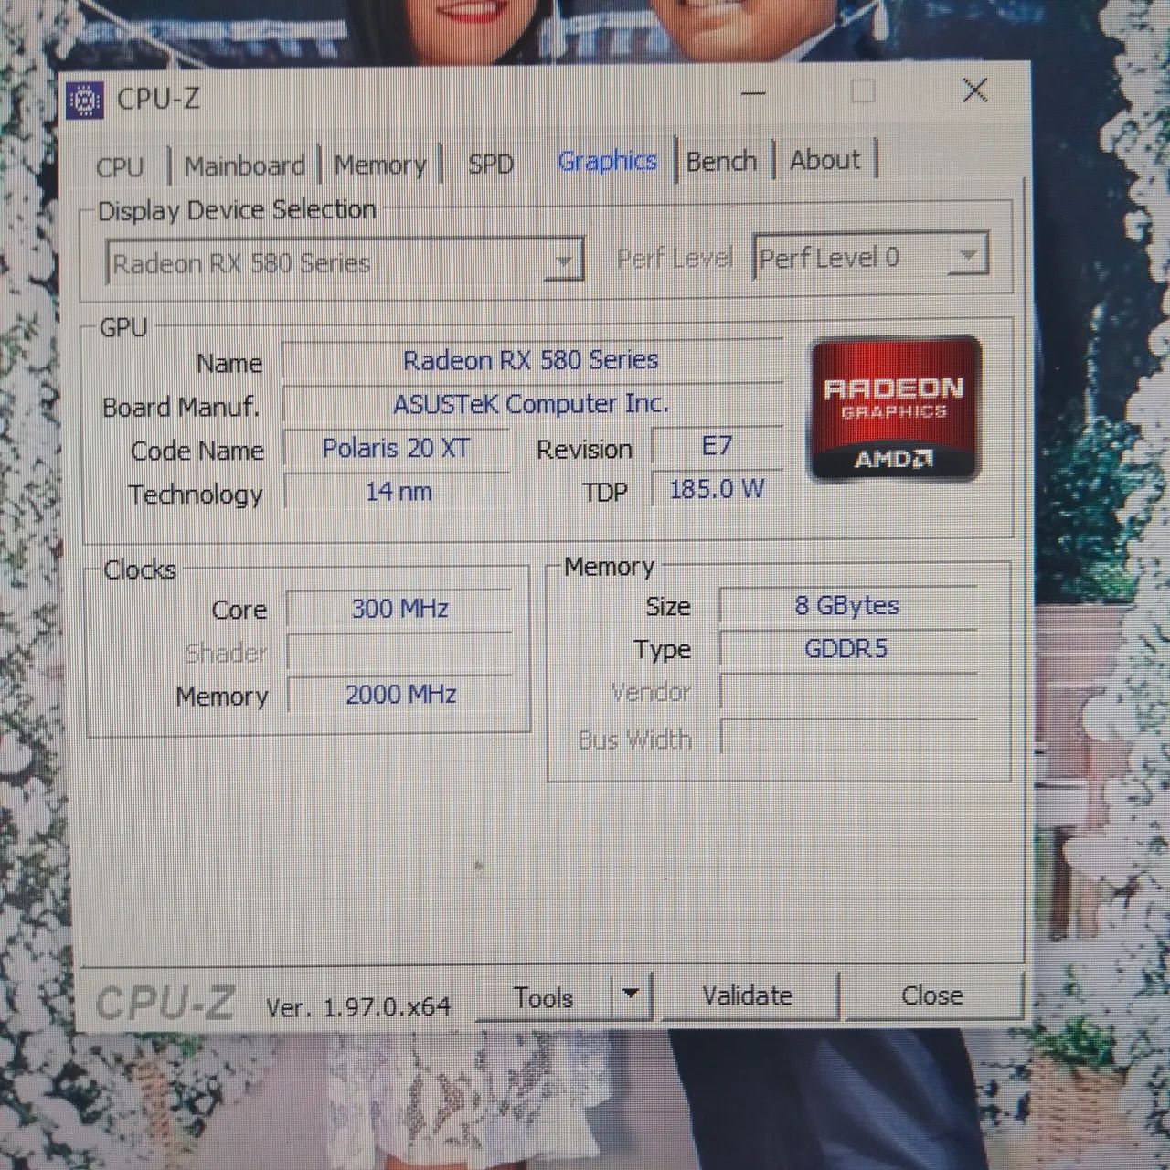Screen dimensions: 1170x1170
Task: Click the Validate button
Action: coord(748,995)
